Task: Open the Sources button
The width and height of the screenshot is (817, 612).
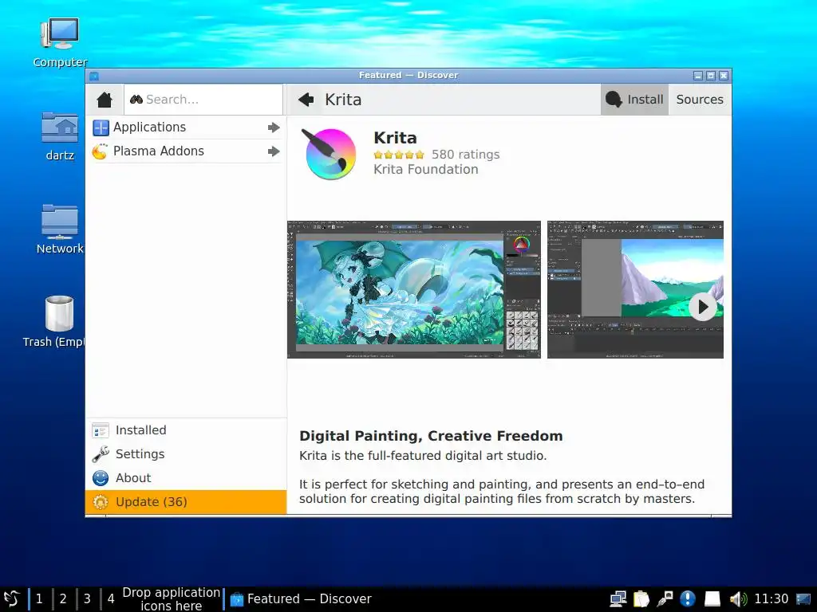Action: coord(699,100)
